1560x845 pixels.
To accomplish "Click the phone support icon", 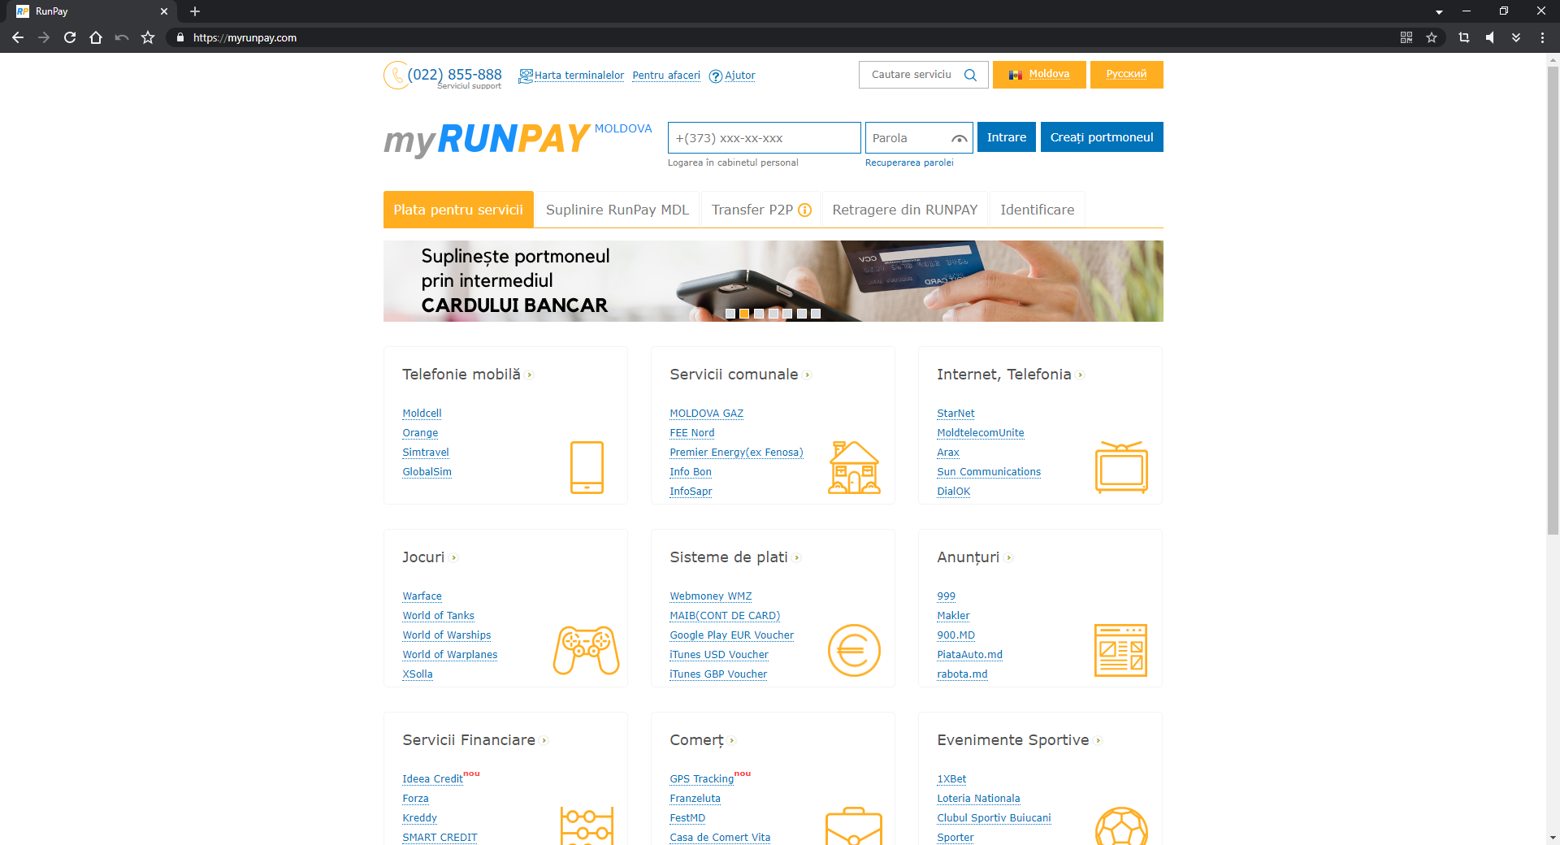I will [x=396, y=76].
